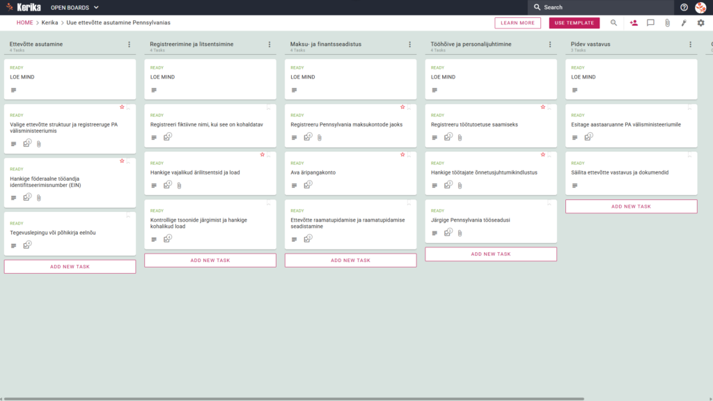
Task: Click checklist icon on Kontrollige tsoonide järgimist card
Action: tap(167, 238)
